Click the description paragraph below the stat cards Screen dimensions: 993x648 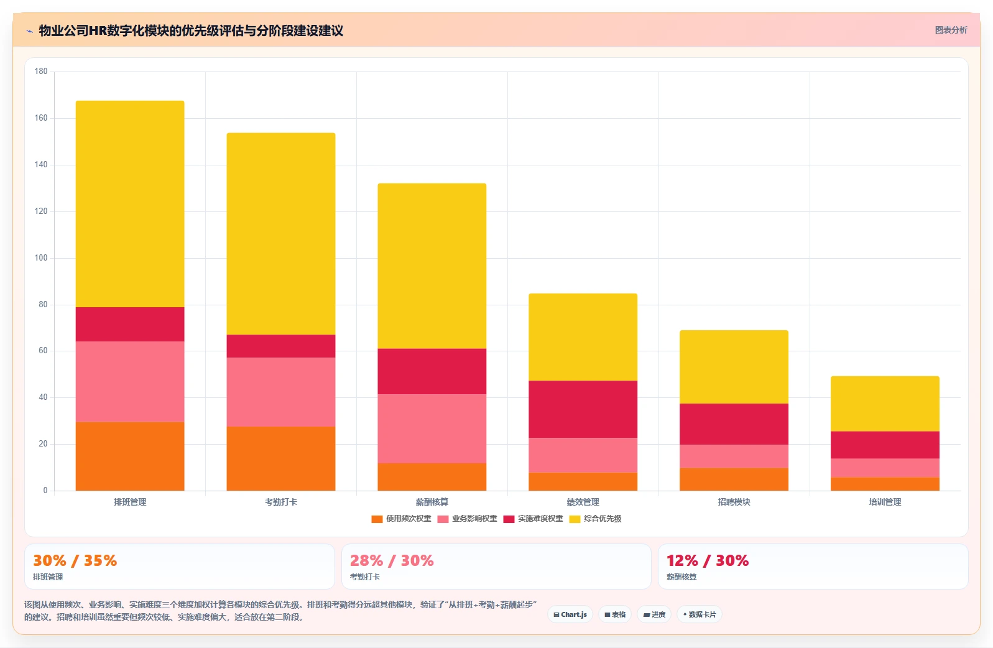(280, 611)
